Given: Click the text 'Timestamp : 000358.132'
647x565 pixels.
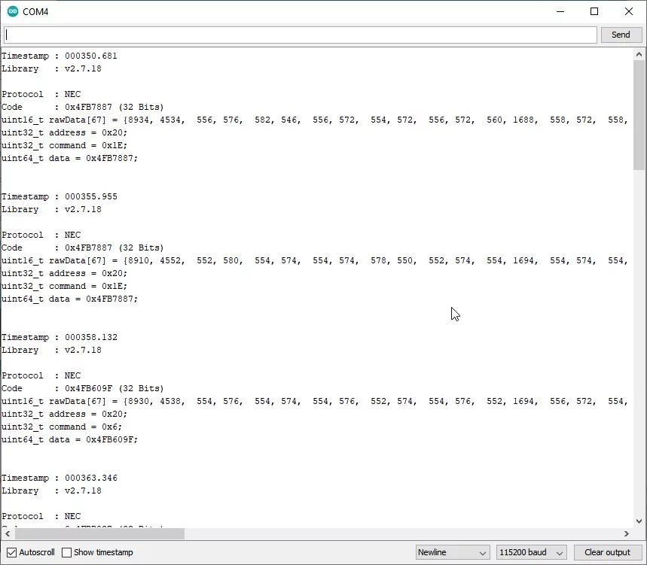Looking at the screenshot, I should (x=60, y=337).
